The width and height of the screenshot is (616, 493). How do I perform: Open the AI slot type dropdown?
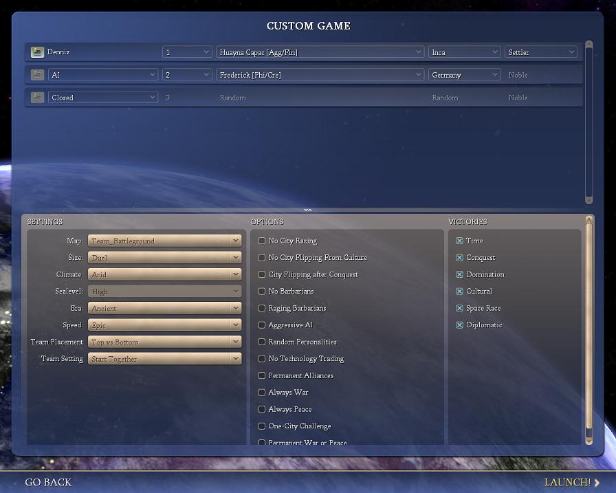pos(103,75)
